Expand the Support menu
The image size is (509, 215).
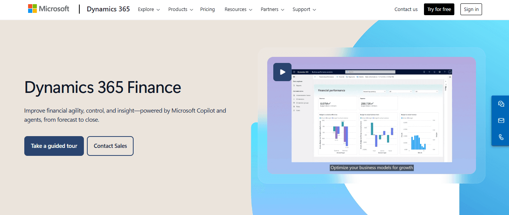pos(304,9)
